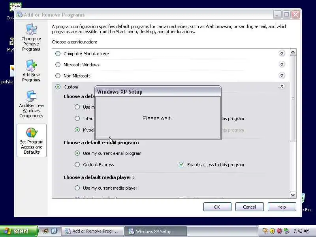
Task: Open the Start menu
Action: point(19,231)
